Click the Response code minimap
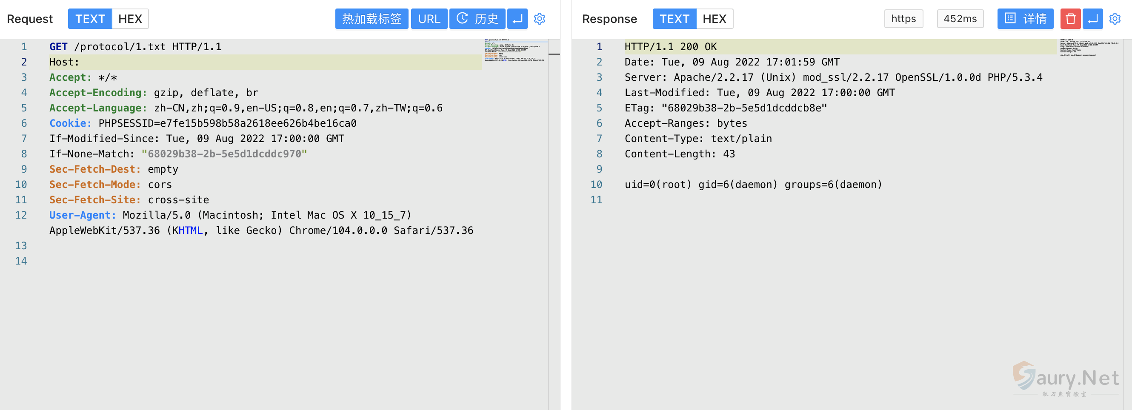 point(1089,48)
